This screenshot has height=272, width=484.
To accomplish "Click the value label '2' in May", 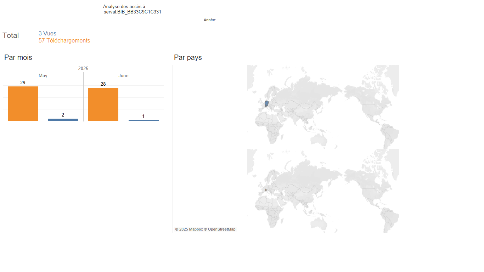I will (x=63, y=115).
